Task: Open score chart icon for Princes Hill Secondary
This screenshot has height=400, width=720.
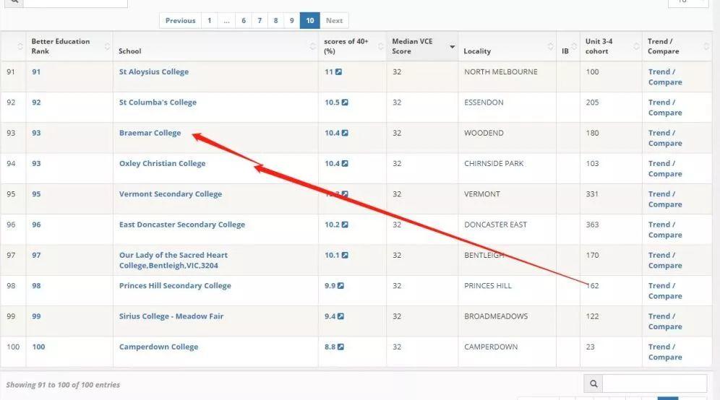Action: coord(340,286)
